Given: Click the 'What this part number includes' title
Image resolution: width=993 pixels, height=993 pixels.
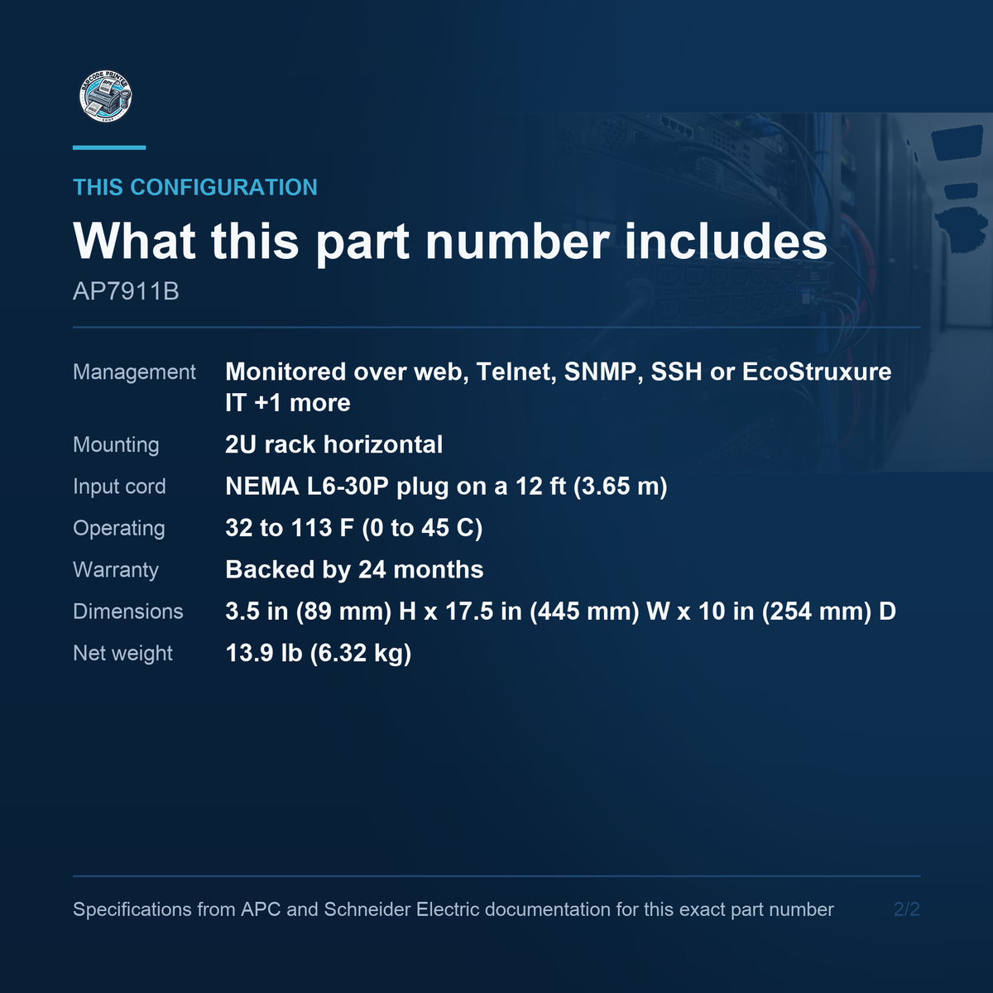Looking at the screenshot, I should coord(450,241).
